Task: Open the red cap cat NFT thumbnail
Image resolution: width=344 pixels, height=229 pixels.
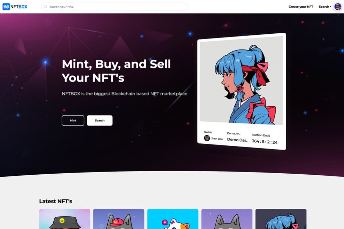Action: [x=119, y=219]
